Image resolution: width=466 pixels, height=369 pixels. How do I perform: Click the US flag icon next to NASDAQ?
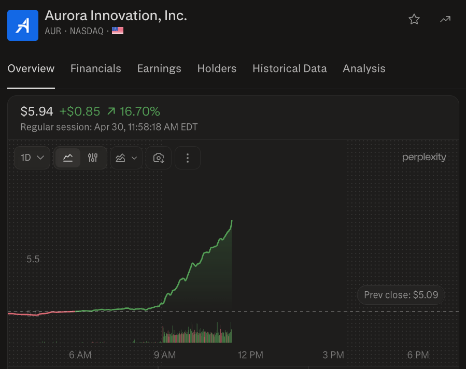click(x=118, y=31)
